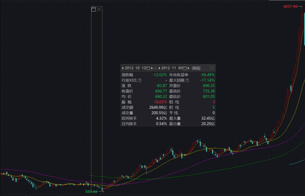
Task: Step end date forward with right arrow
Action: coord(189,68)
